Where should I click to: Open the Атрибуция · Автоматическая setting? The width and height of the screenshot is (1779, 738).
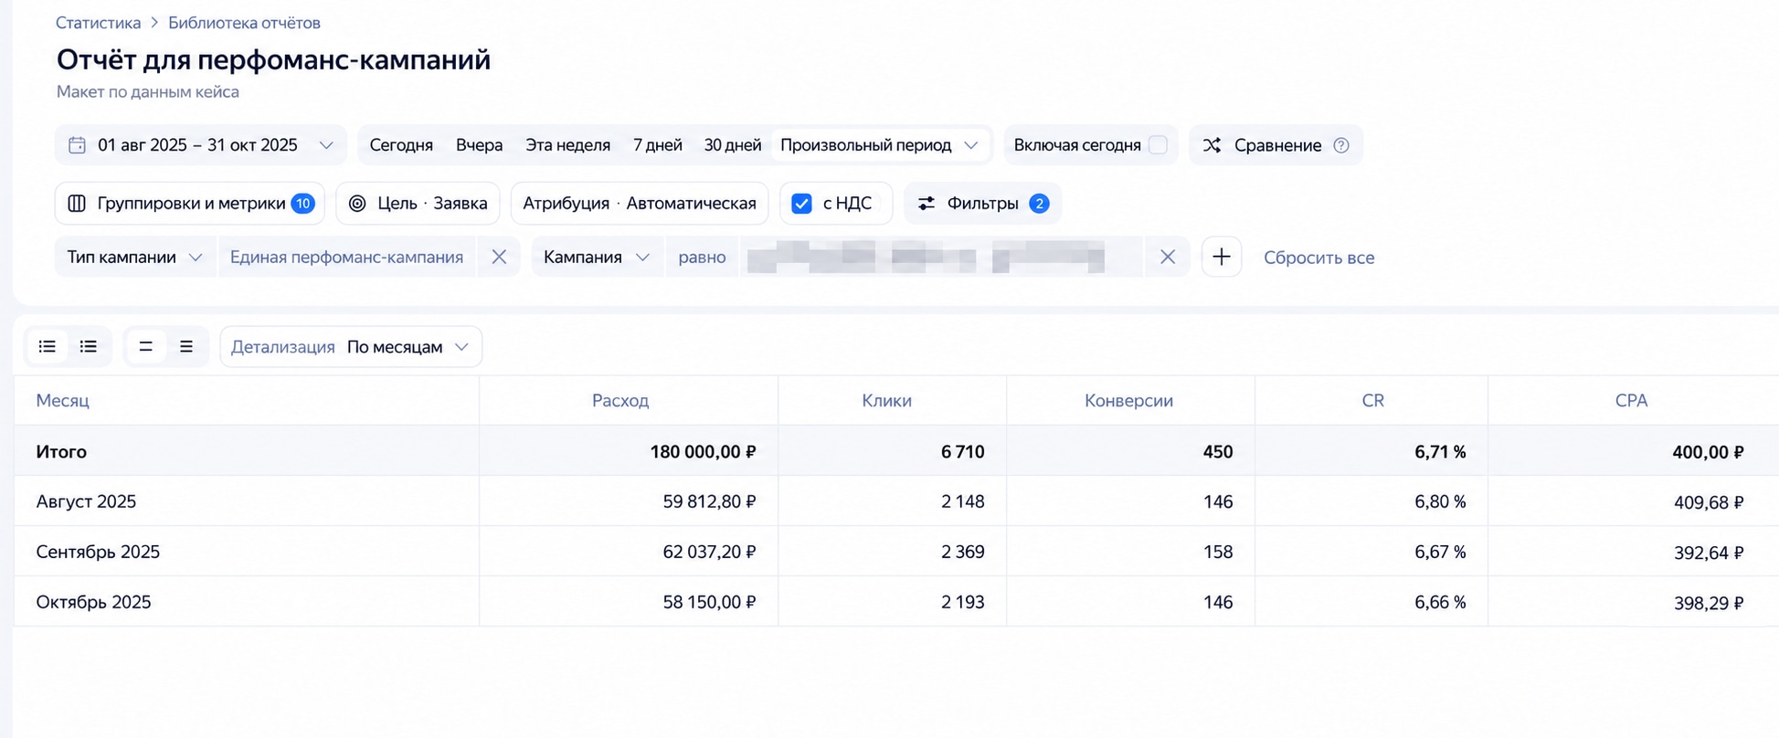[640, 204]
